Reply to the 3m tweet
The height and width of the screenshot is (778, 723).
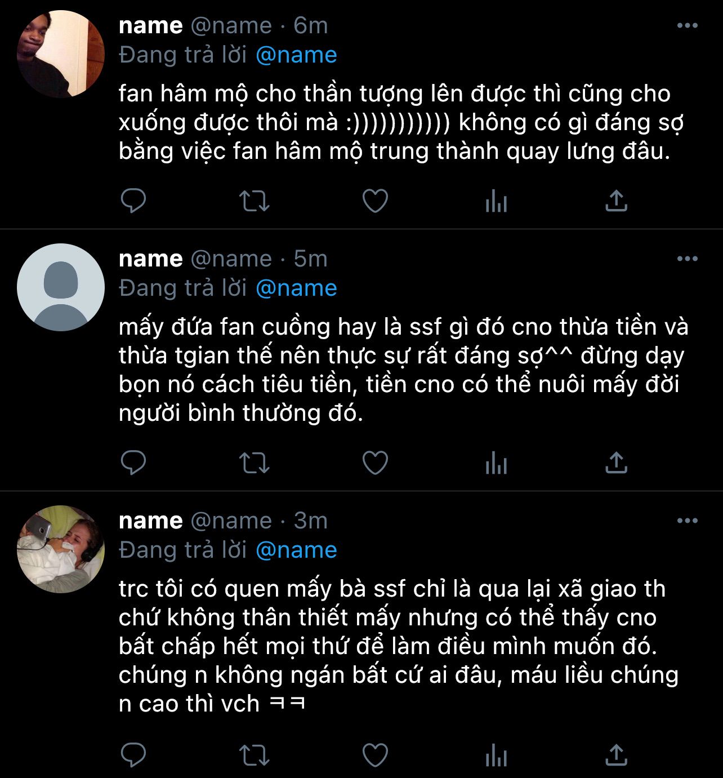[133, 755]
